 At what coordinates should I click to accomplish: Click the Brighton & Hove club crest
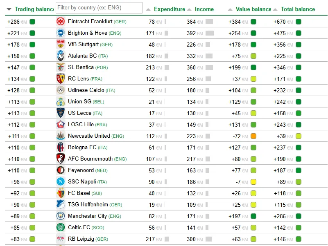click(x=61, y=33)
